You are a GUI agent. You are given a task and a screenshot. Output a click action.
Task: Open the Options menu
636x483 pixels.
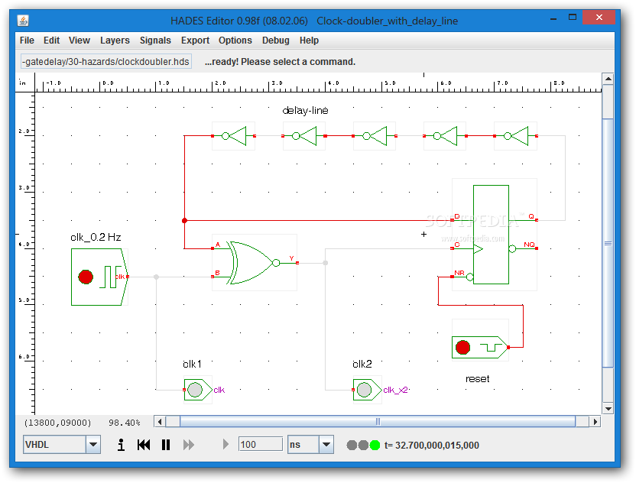(x=235, y=41)
